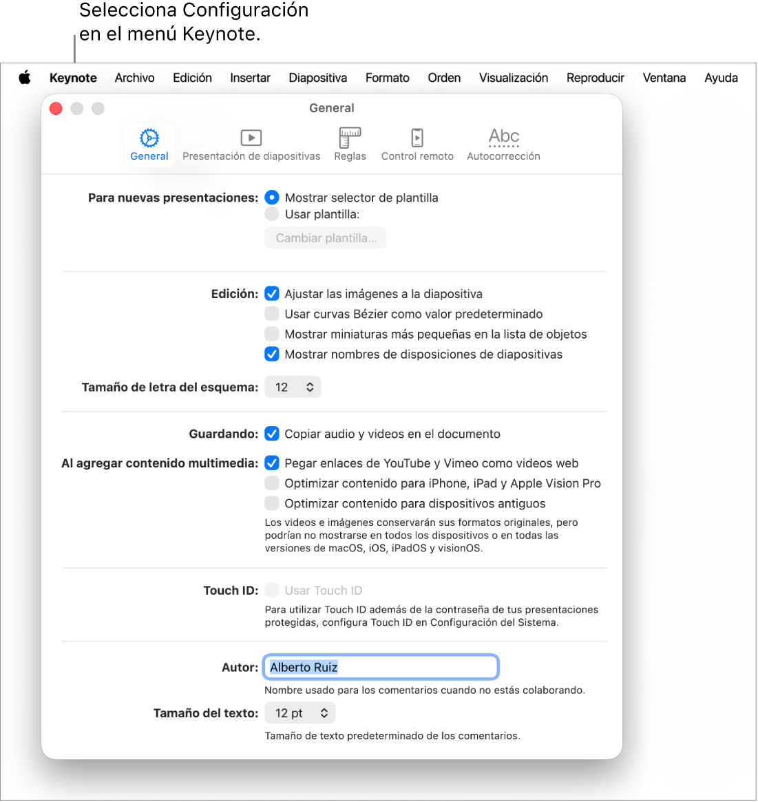Click the Cambiar plantilla button
Screen dimensions: 758x802
325,238
